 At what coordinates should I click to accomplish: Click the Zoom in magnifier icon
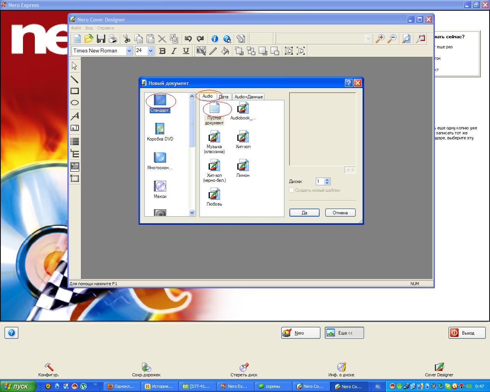pyautogui.click(x=380, y=39)
